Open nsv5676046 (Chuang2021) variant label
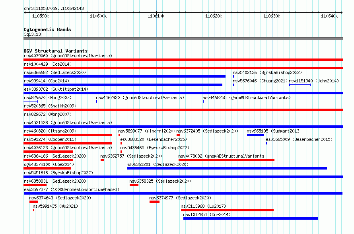 pos(260,81)
